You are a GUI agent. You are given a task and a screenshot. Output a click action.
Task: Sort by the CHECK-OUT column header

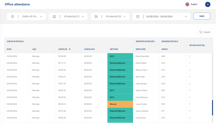tap(89, 49)
